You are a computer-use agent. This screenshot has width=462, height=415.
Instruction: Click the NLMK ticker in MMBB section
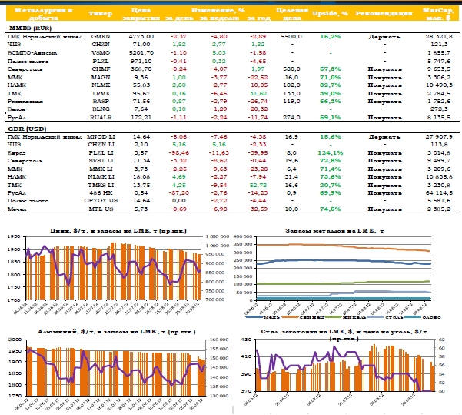pyautogui.click(x=101, y=85)
